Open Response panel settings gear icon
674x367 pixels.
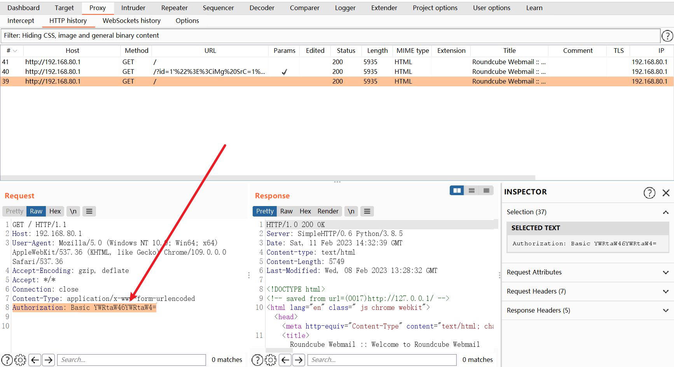pos(271,360)
